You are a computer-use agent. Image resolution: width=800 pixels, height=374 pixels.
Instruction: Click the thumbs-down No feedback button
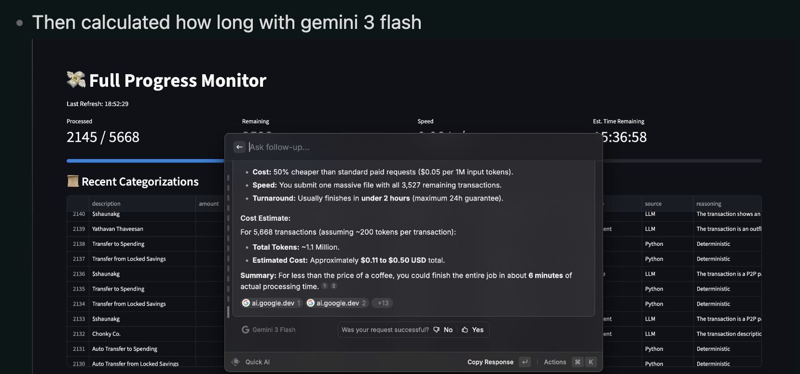point(443,330)
